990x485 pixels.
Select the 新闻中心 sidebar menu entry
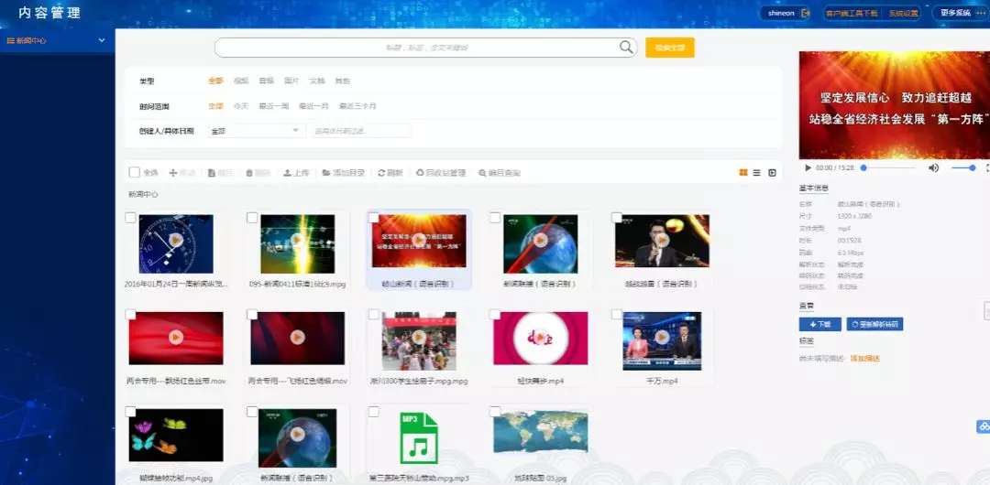pyautogui.click(x=57, y=40)
